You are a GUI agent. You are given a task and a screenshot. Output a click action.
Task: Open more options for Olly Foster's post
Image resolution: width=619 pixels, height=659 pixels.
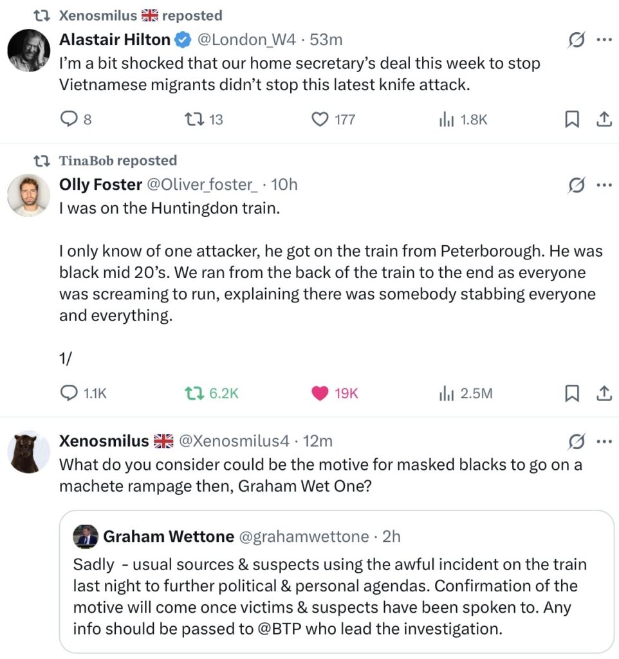pyautogui.click(x=604, y=185)
